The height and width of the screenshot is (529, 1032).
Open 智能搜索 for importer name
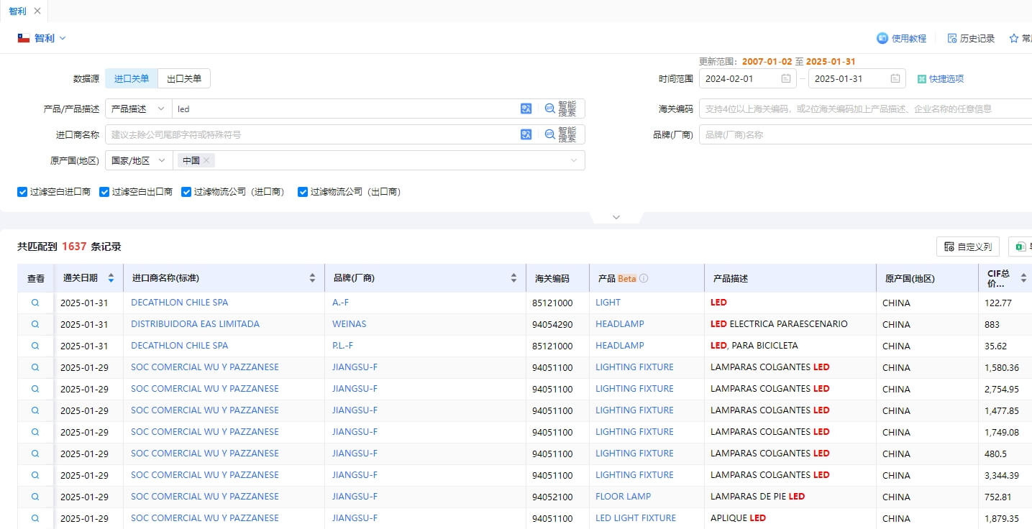tap(561, 134)
